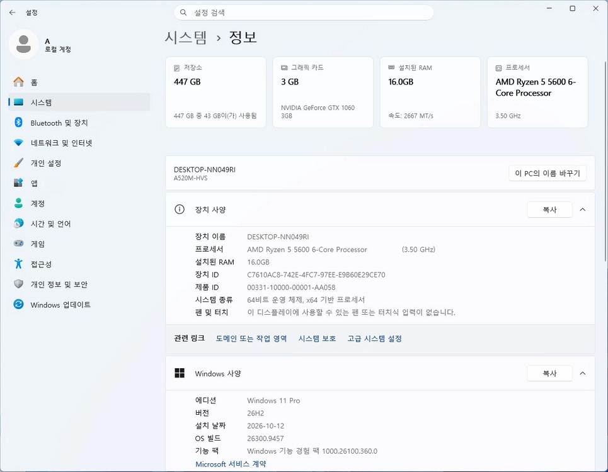Click the Time and language clock icon
The height and width of the screenshot is (472, 608).
[x=18, y=223]
